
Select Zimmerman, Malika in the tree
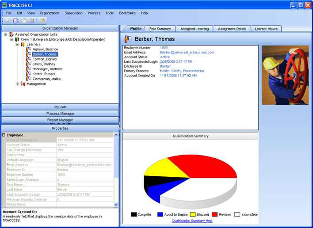point(46,79)
